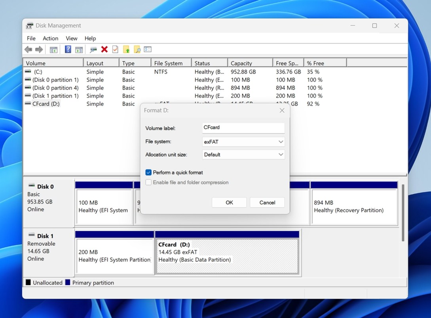Screen dimensions: 431x318
Task: Click the 952.88 GB capacity cell
Action: pos(243,72)
